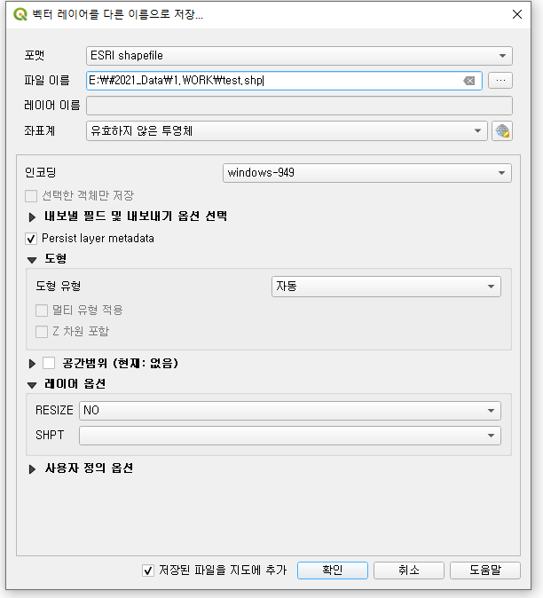This screenshot has height=598, width=543.
Task: Open the 좌표계 dropdown showing 유효하지 않은 투영체
Action: coord(287,131)
